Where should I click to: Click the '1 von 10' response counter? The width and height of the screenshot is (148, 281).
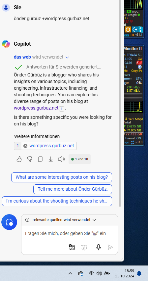[80, 159]
